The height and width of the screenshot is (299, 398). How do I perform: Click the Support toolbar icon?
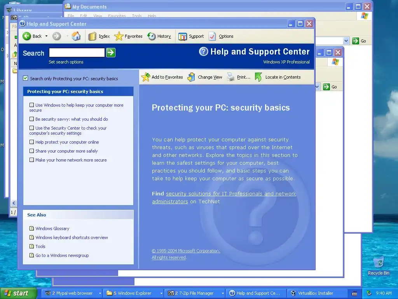point(183,36)
